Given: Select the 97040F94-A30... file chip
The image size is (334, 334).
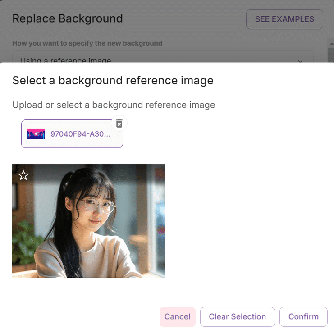Looking at the screenshot, I should point(72,134).
